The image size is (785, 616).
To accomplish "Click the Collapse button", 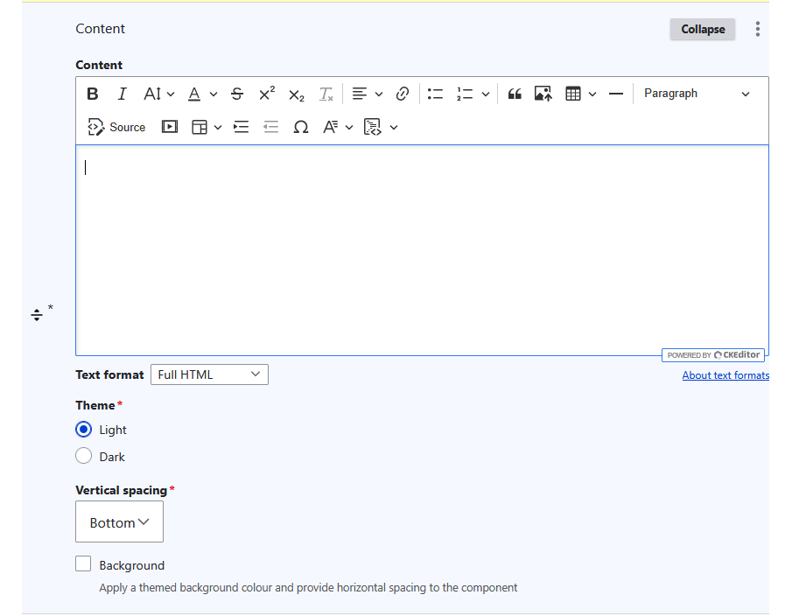I will coord(703,29).
